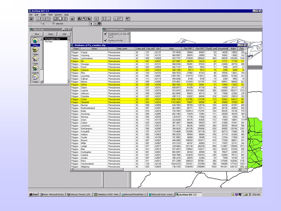
Task: Select the highlighted Clearfield county name cell
Action: pyautogui.click(x=94, y=102)
